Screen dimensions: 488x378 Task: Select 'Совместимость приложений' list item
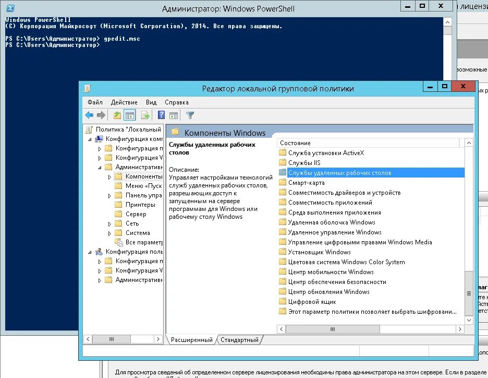(x=330, y=202)
